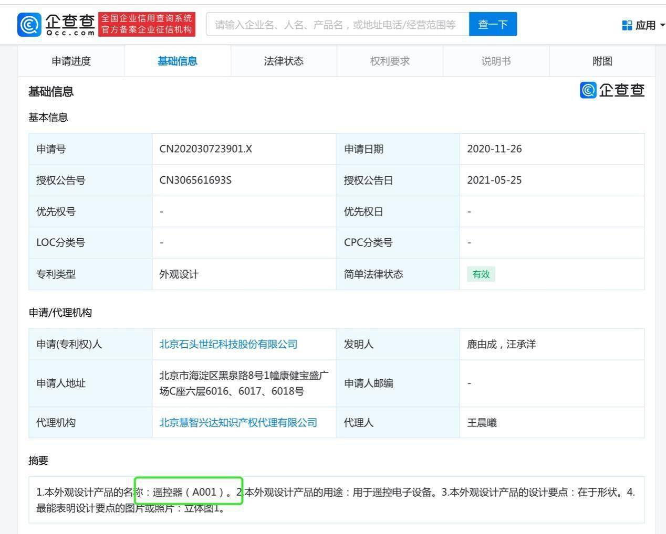This screenshot has height=534, width=666.
Task: Click the 应用 grid icon
Action: click(627, 25)
